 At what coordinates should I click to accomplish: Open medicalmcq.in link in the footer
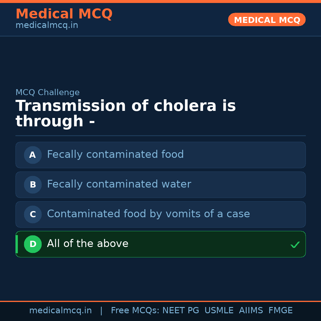click(60, 311)
